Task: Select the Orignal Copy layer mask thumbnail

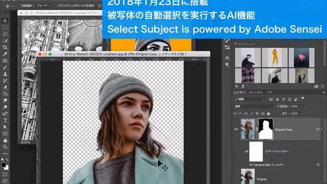Action: (266, 129)
